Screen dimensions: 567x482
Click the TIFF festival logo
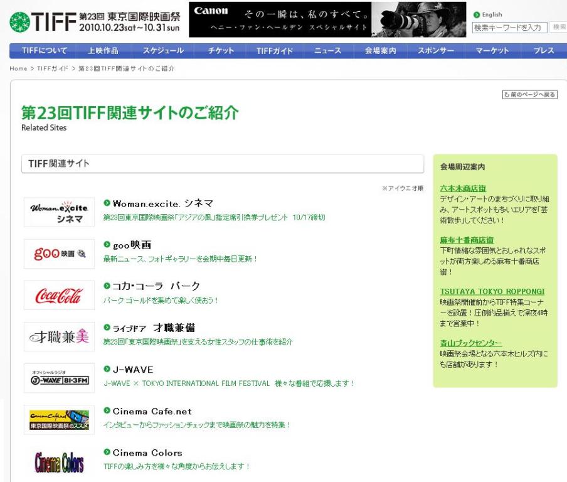(95, 21)
